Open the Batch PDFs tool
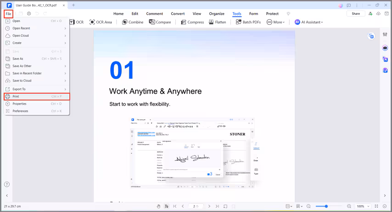Viewport: 392px width, 212px height. (x=248, y=22)
